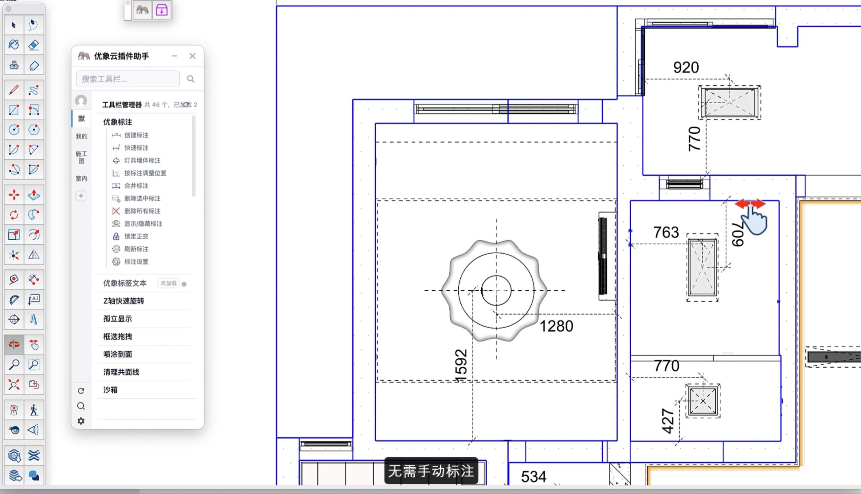Pick the 3D Text tool

pos(34,319)
